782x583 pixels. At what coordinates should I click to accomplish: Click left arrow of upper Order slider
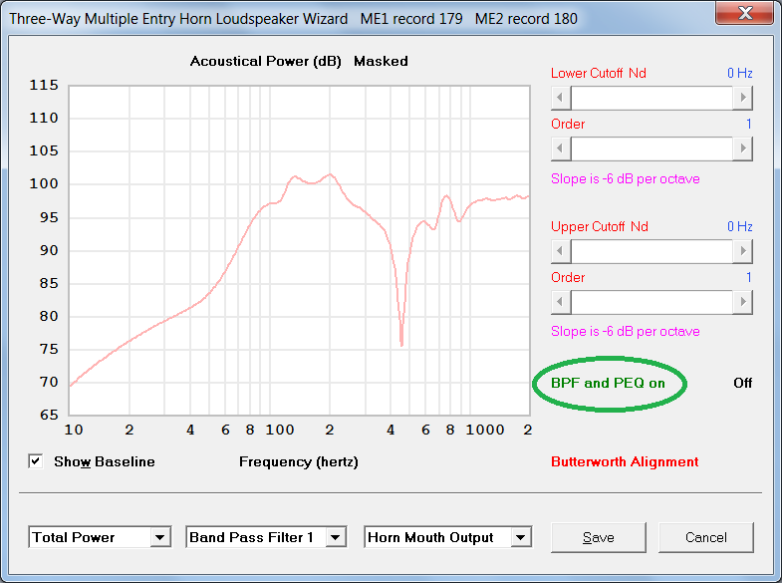[561, 302]
